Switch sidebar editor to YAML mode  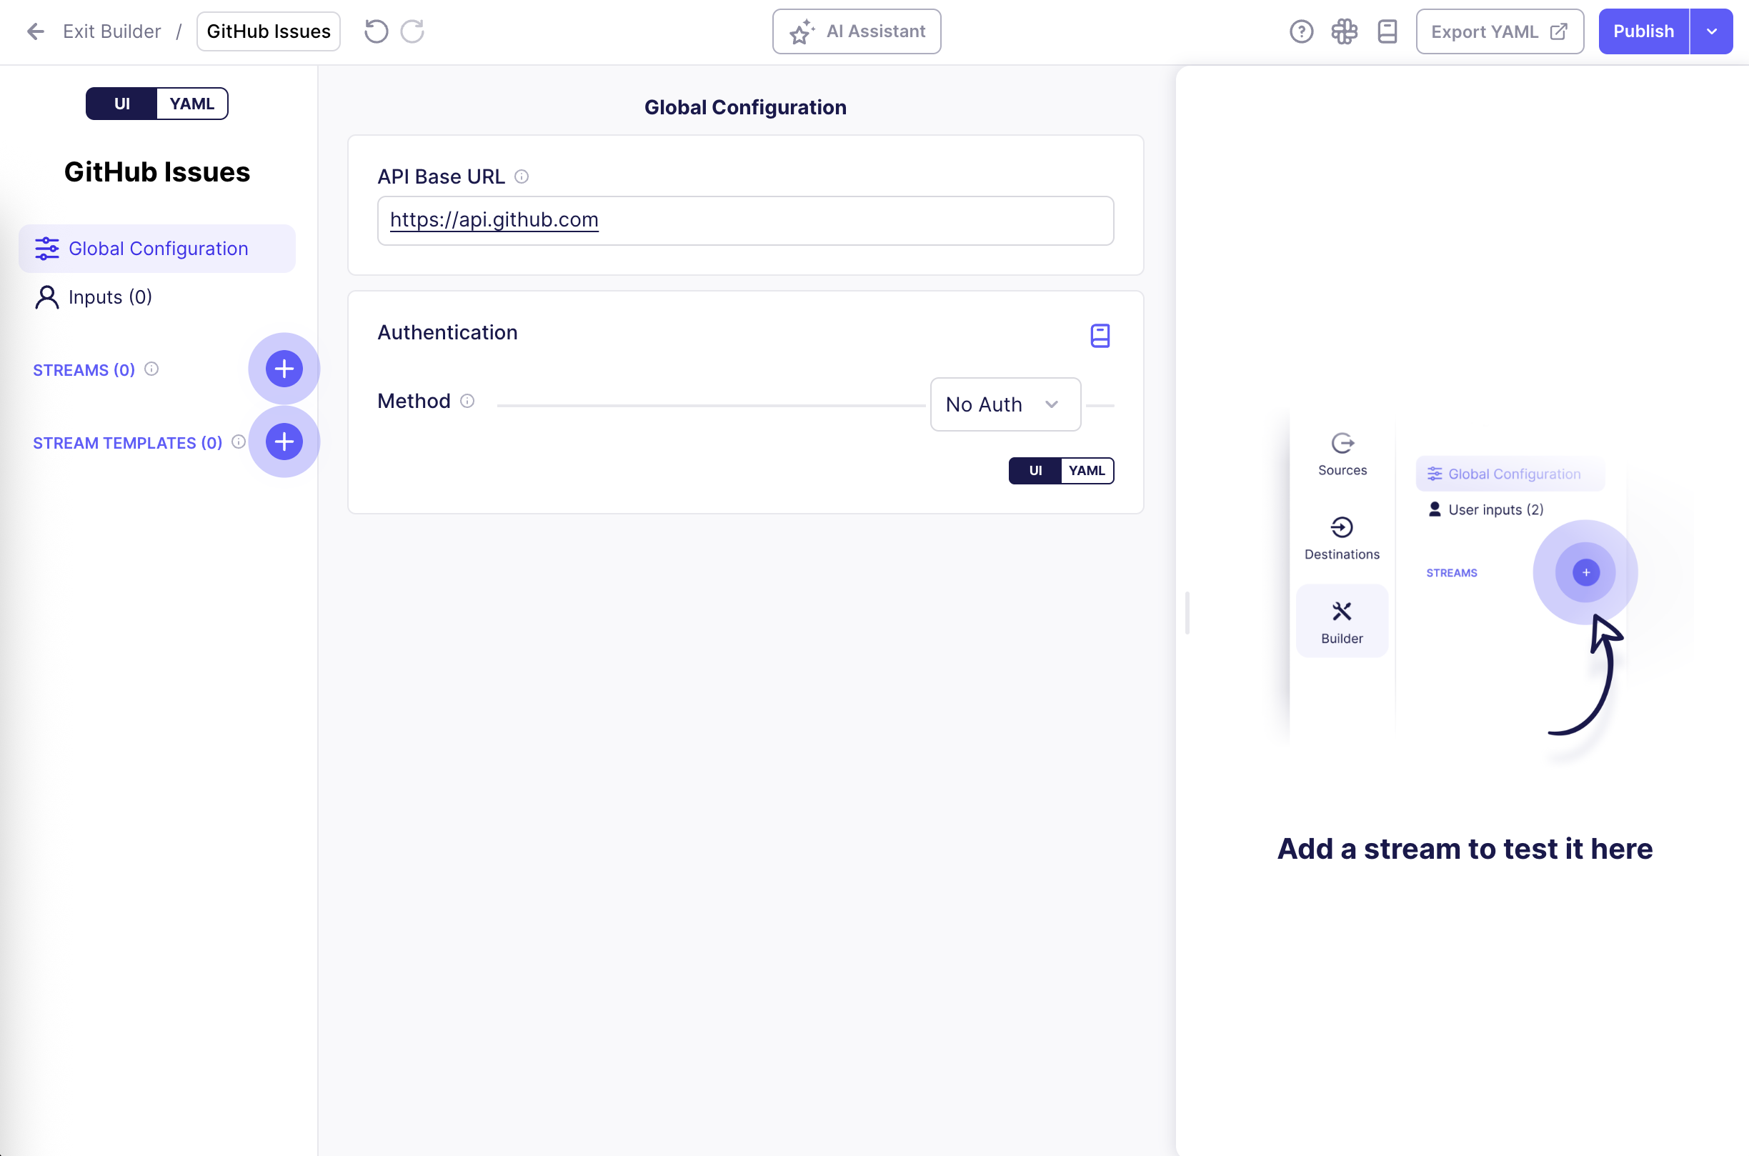click(x=191, y=104)
